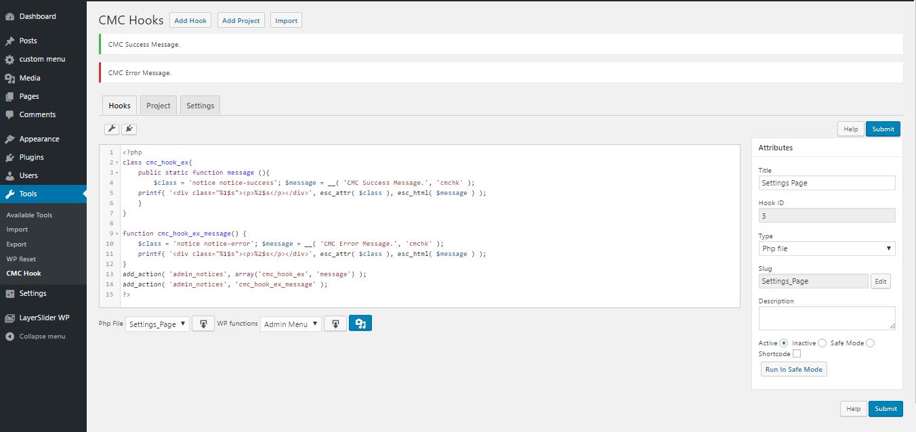Tick the Shortcode checkbox
The image size is (916, 432).
coord(797,353)
